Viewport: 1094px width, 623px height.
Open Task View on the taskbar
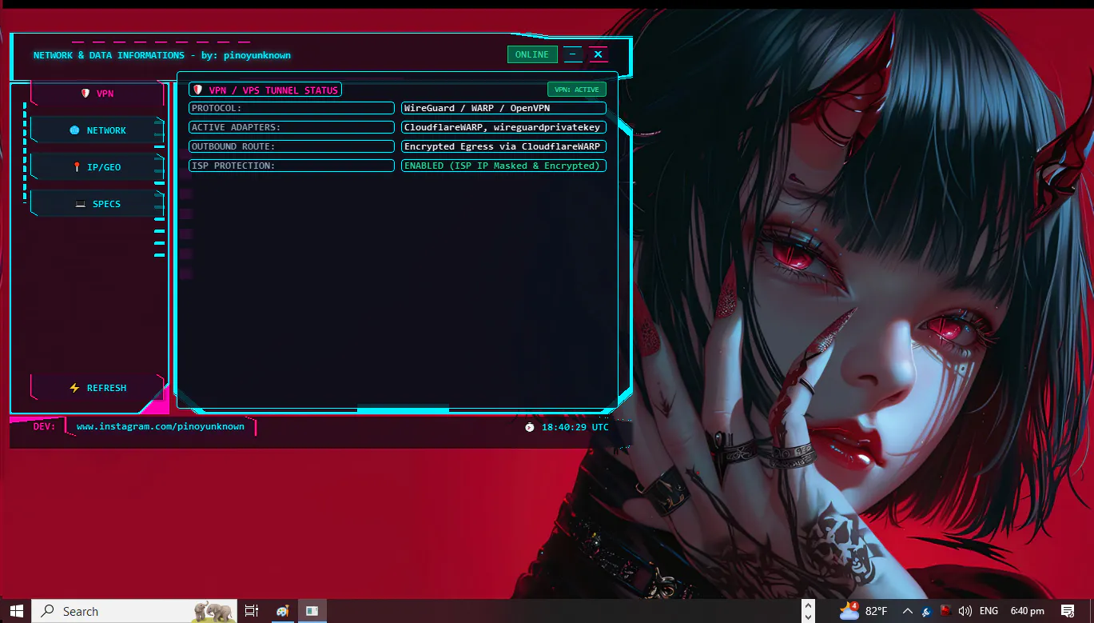252,611
